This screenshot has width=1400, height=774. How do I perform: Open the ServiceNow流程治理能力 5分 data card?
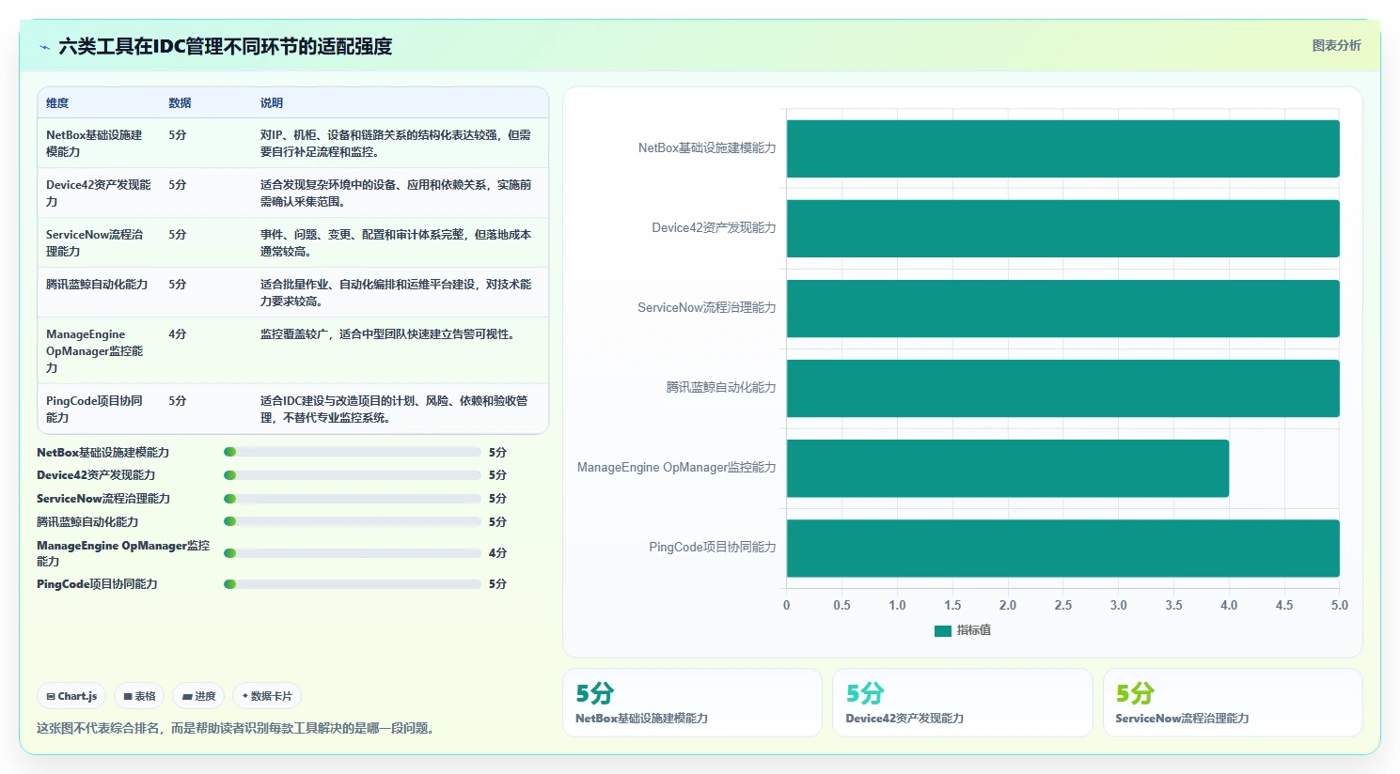[1233, 703]
